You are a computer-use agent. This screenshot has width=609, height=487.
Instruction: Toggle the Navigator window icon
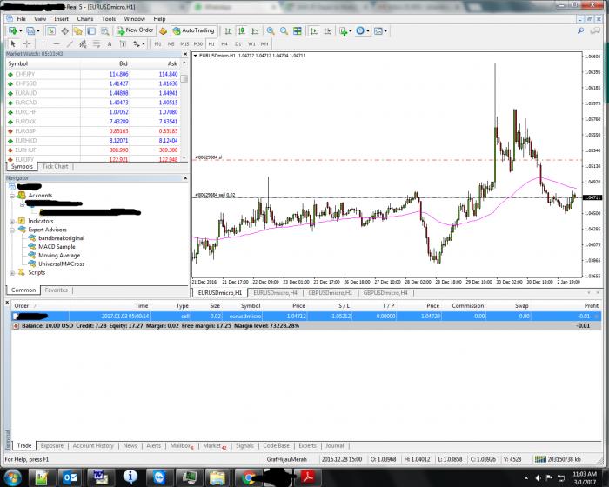(78, 30)
